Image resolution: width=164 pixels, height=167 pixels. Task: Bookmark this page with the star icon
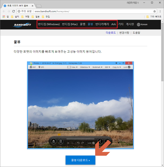click(x=155, y=11)
